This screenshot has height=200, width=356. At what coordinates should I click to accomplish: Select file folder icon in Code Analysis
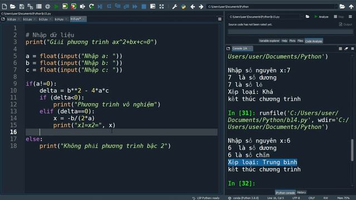tap(308, 17)
